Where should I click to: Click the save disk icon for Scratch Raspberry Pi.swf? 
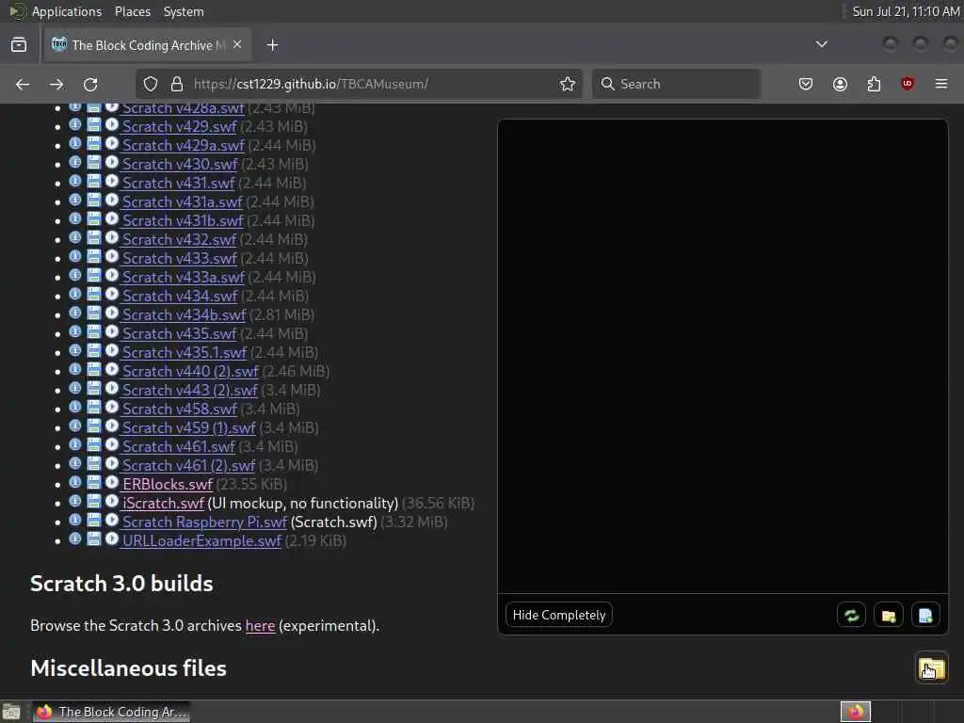tap(93, 520)
